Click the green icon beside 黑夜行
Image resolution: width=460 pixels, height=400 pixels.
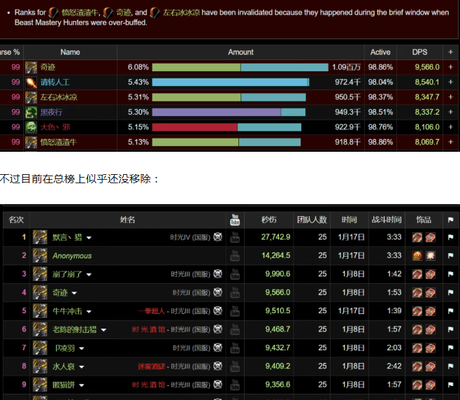click(x=31, y=112)
